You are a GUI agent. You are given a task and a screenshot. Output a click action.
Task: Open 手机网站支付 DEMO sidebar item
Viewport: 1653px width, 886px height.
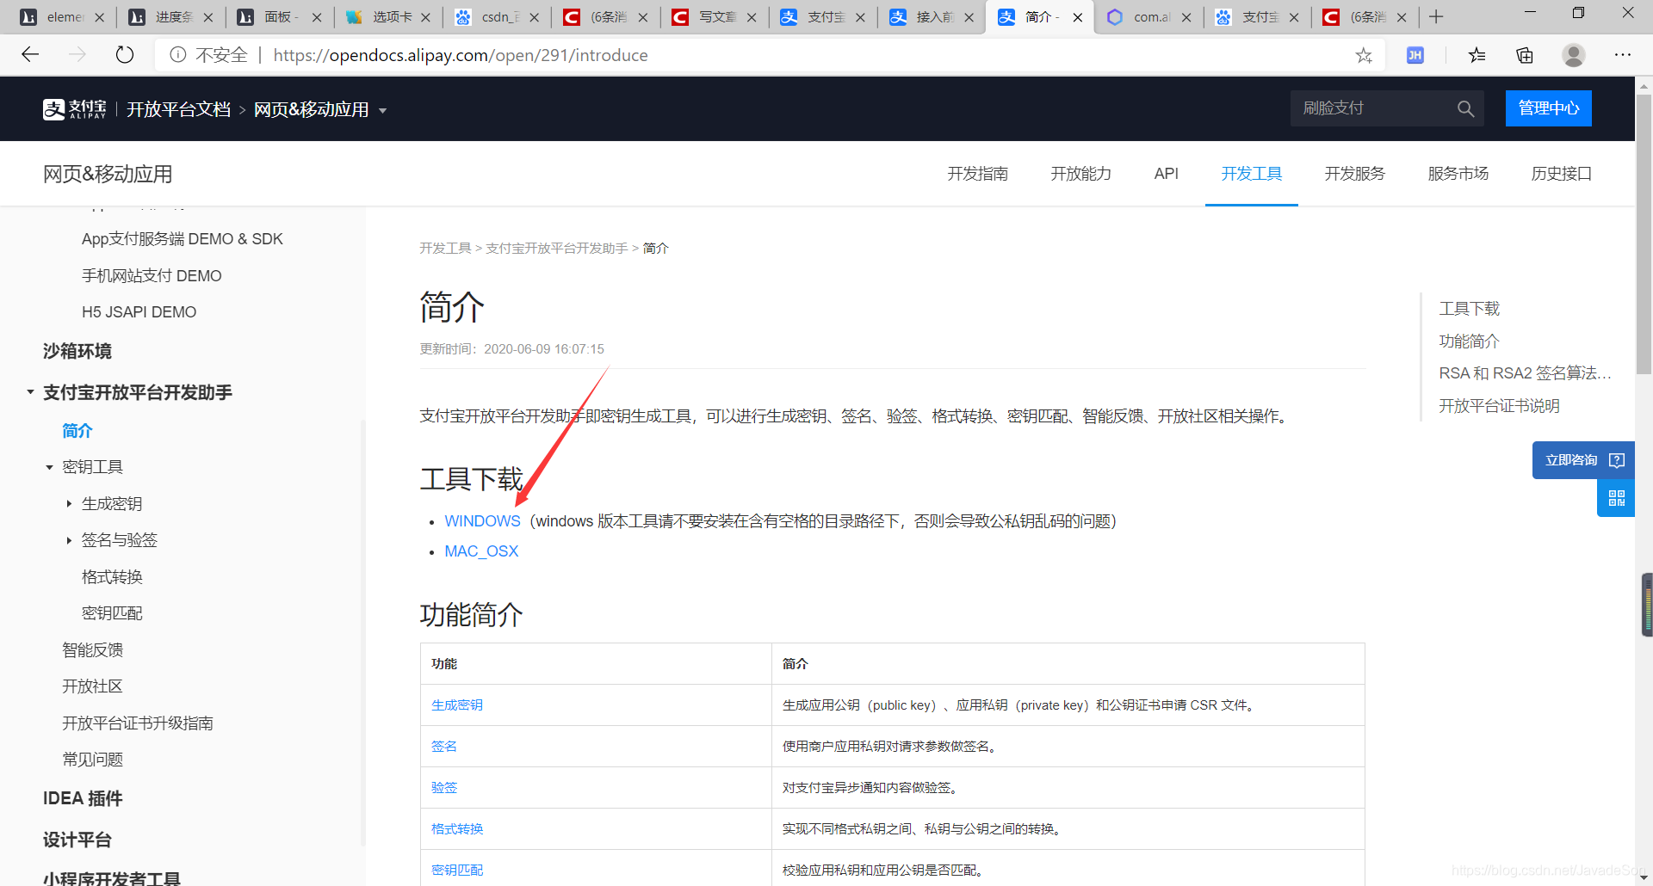pyautogui.click(x=152, y=276)
